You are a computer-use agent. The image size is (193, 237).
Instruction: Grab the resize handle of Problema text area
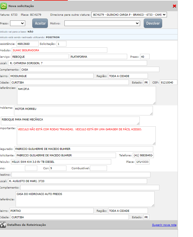(151, 114)
